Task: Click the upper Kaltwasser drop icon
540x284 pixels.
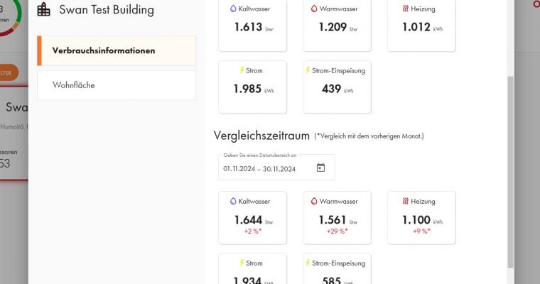Action: 233,9
